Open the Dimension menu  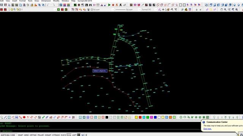point(46,1)
